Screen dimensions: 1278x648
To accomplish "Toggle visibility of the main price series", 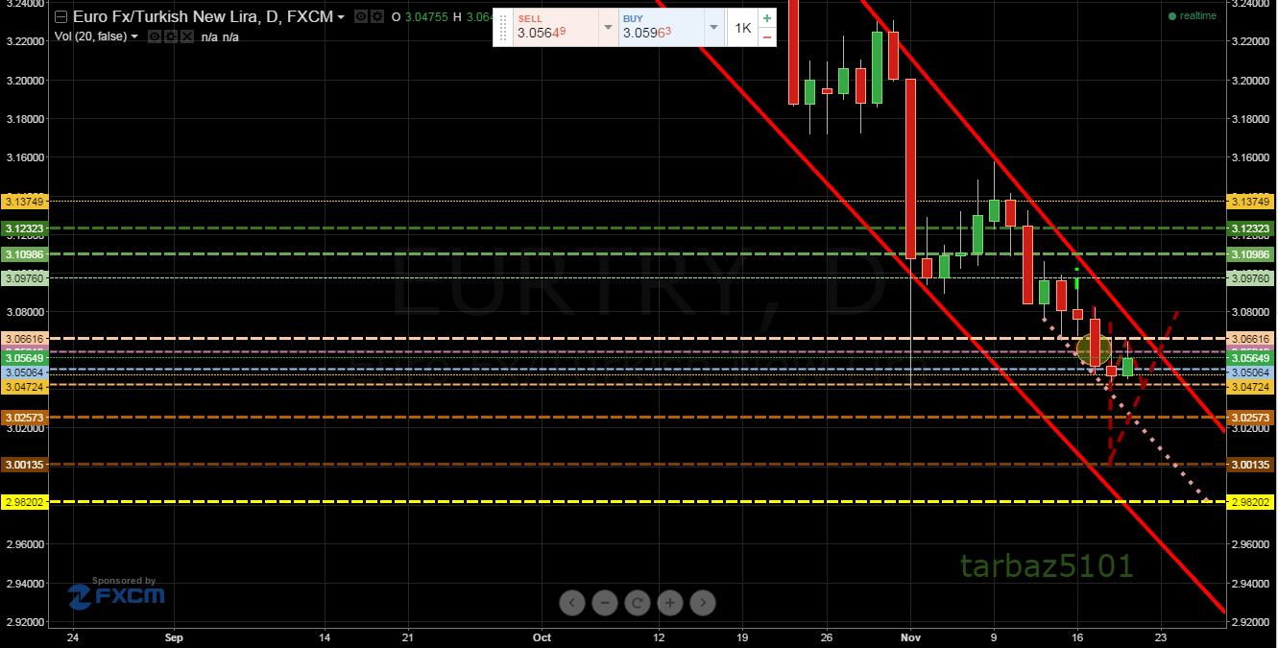I will pyautogui.click(x=360, y=17).
